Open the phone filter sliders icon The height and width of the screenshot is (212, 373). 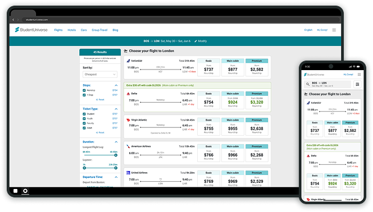(x=357, y=84)
